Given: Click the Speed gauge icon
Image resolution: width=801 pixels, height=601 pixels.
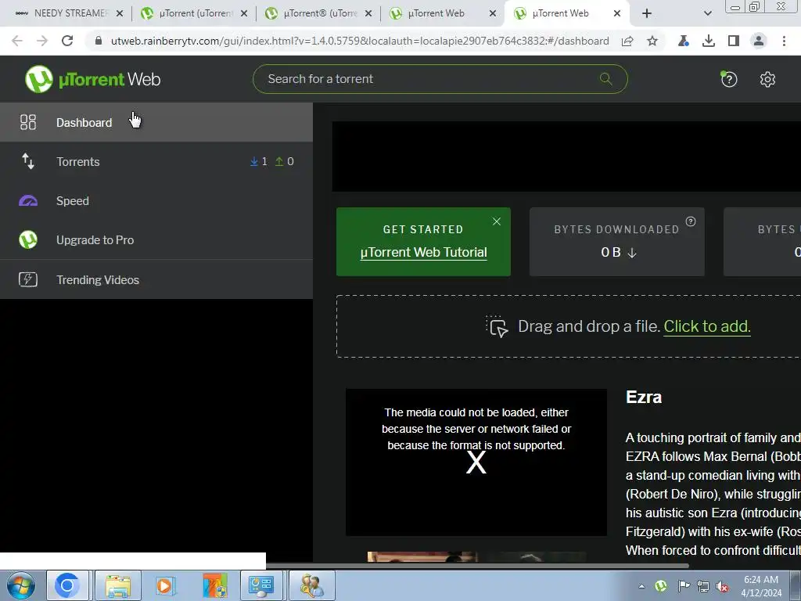Looking at the screenshot, I should click(28, 201).
